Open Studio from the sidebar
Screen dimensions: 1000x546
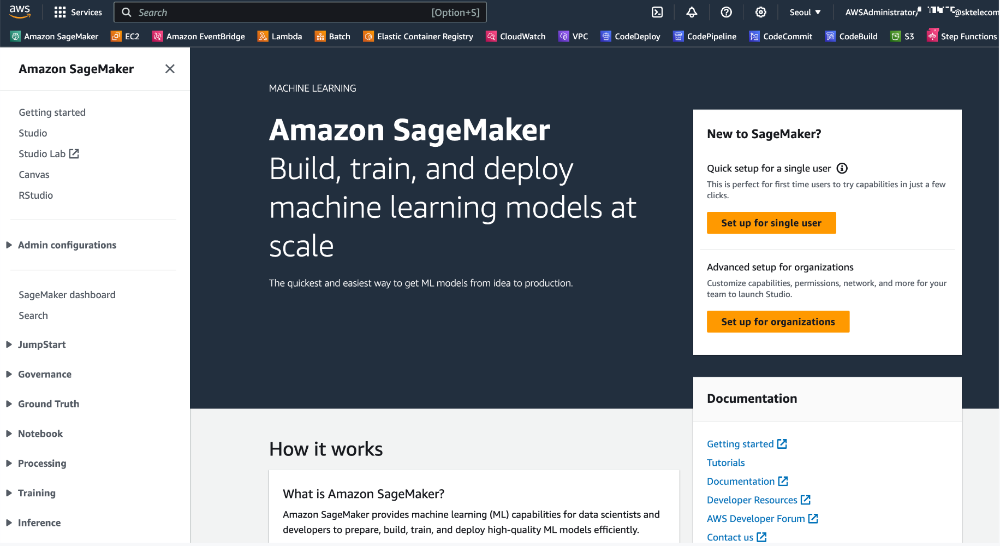pyautogui.click(x=33, y=133)
